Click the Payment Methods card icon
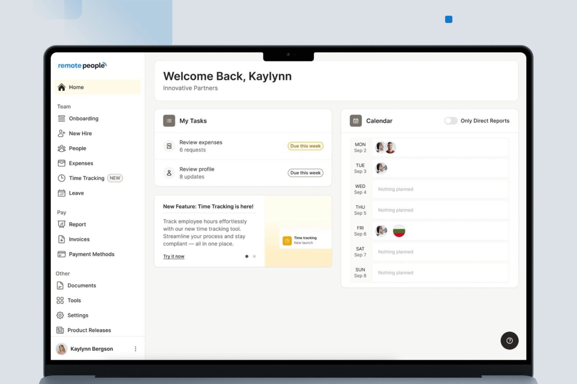577x384 pixels. [61, 254]
